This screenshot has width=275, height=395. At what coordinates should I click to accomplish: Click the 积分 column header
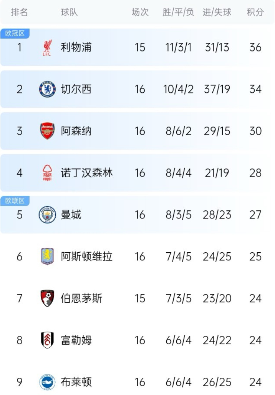(x=255, y=12)
